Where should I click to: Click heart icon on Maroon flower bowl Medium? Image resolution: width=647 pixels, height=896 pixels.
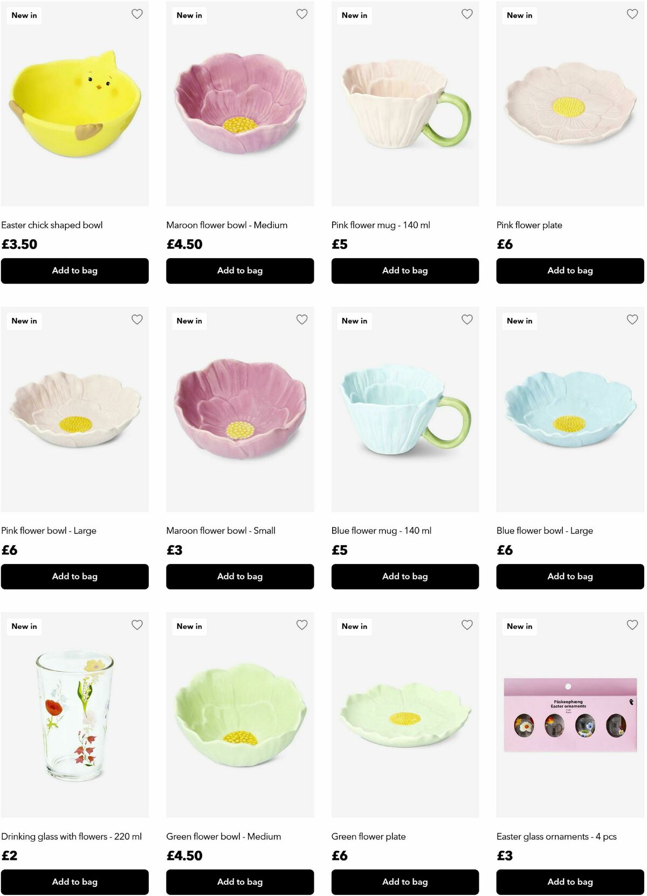pos(302,14)
